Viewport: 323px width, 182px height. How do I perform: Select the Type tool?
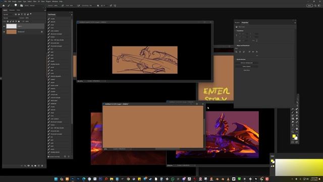tap(293, 125)
